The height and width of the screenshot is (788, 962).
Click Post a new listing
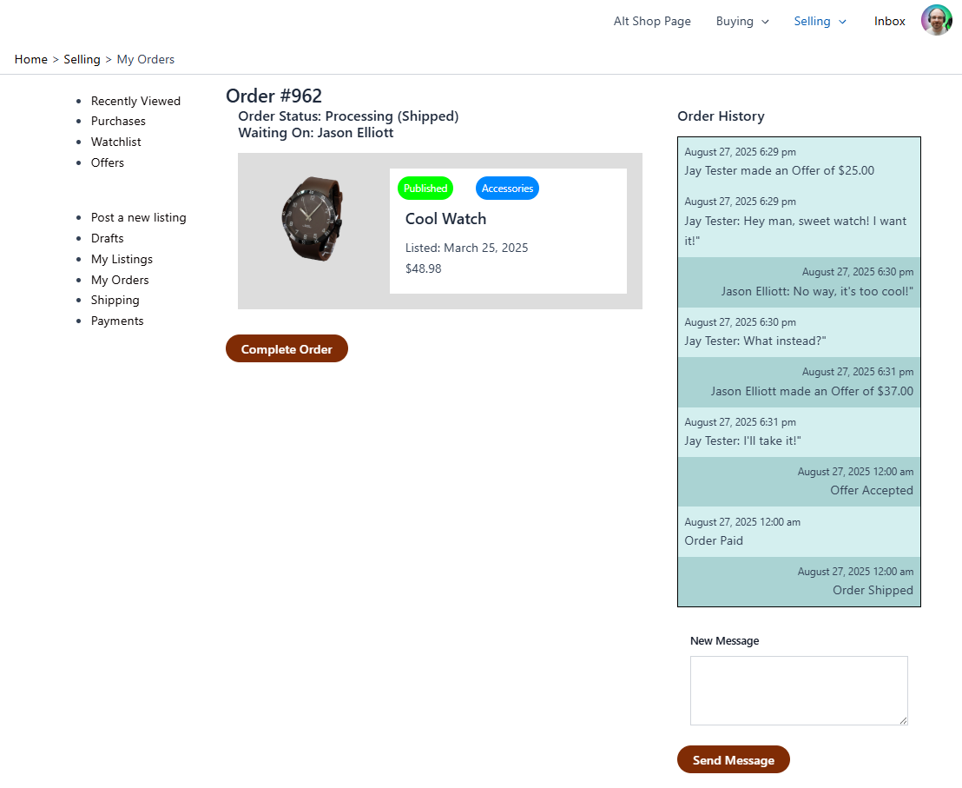(138, 218)
